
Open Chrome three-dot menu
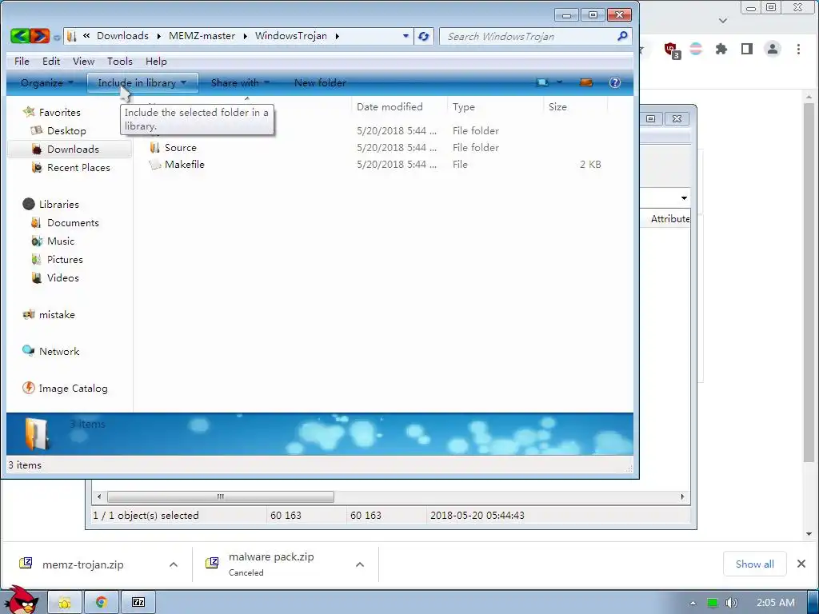pos(798,49)
